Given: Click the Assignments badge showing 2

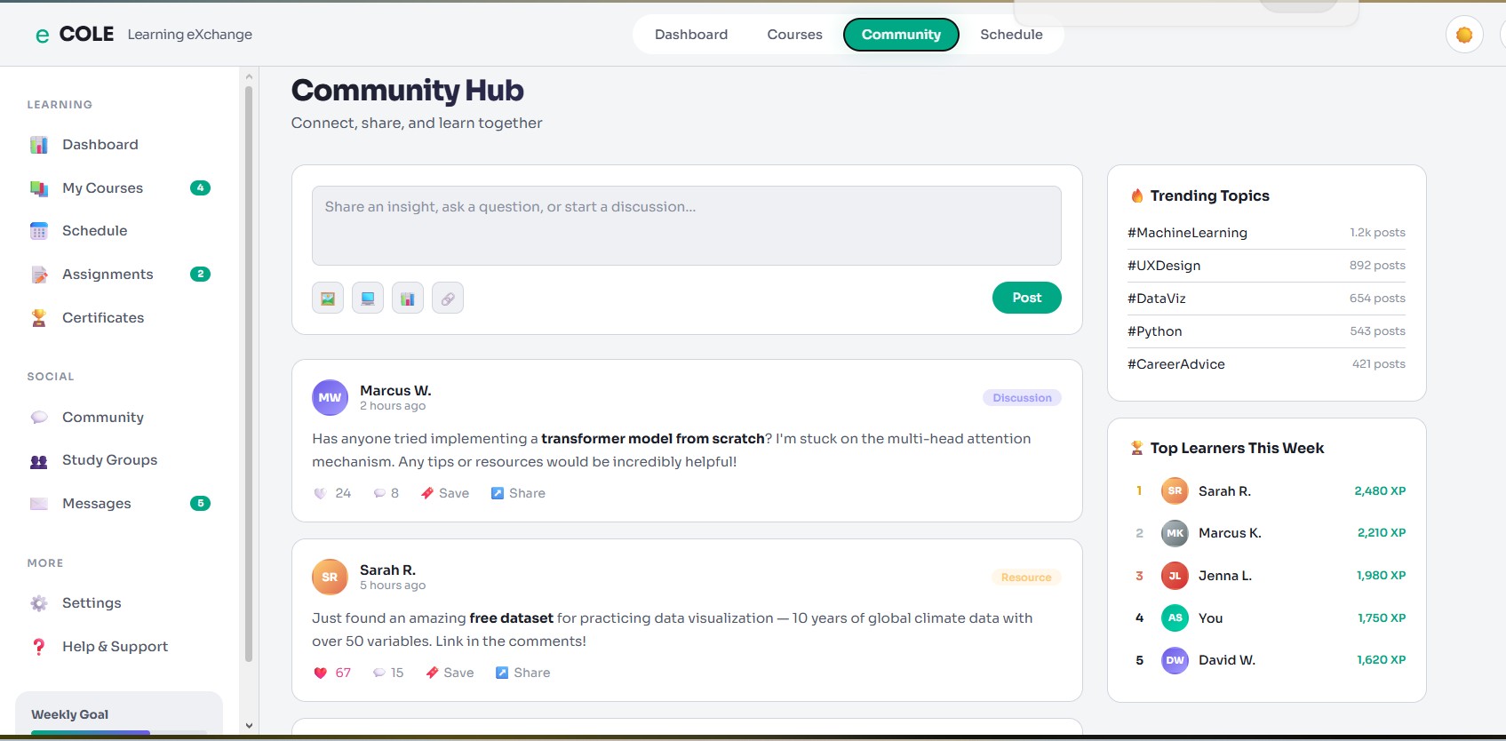Looking at the screenshot, I should (200, 274).
